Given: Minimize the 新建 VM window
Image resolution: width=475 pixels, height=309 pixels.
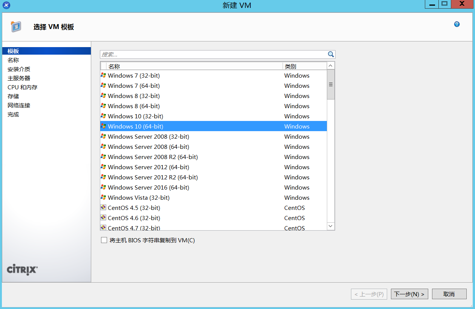Looking at the screenshot, I should (x=432, y=4).
